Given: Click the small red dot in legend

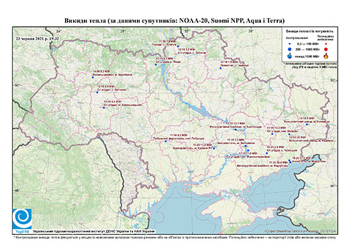Looking at the screenshot, I should 326,44.
